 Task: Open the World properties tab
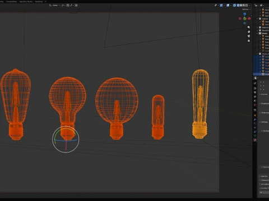click(x=255, y=105)
